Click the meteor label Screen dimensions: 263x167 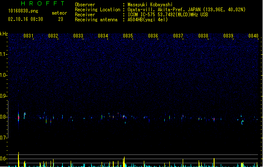59,13
